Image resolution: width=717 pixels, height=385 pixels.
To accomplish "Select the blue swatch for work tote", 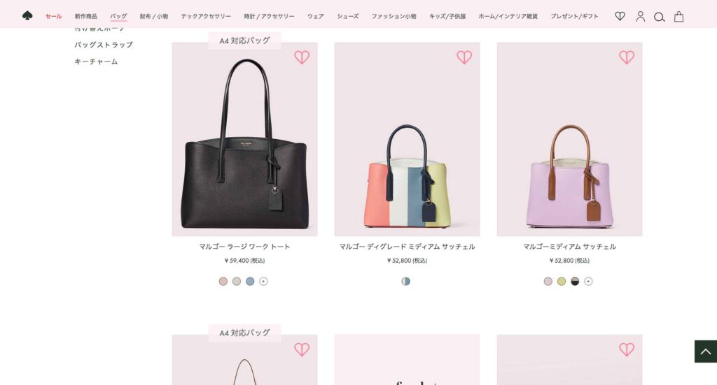I will [x=250, y=282].
